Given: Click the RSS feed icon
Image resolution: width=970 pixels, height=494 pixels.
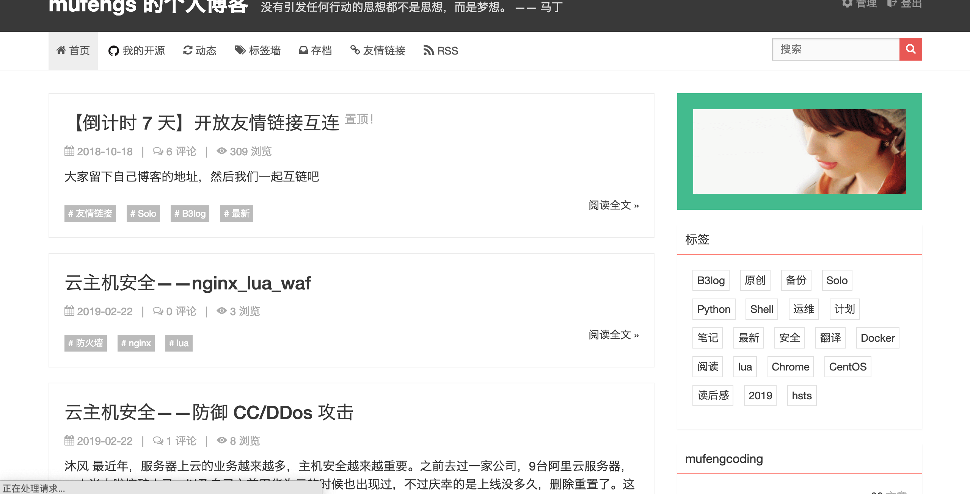Looking at the screenshot, I should pos(428,50).
